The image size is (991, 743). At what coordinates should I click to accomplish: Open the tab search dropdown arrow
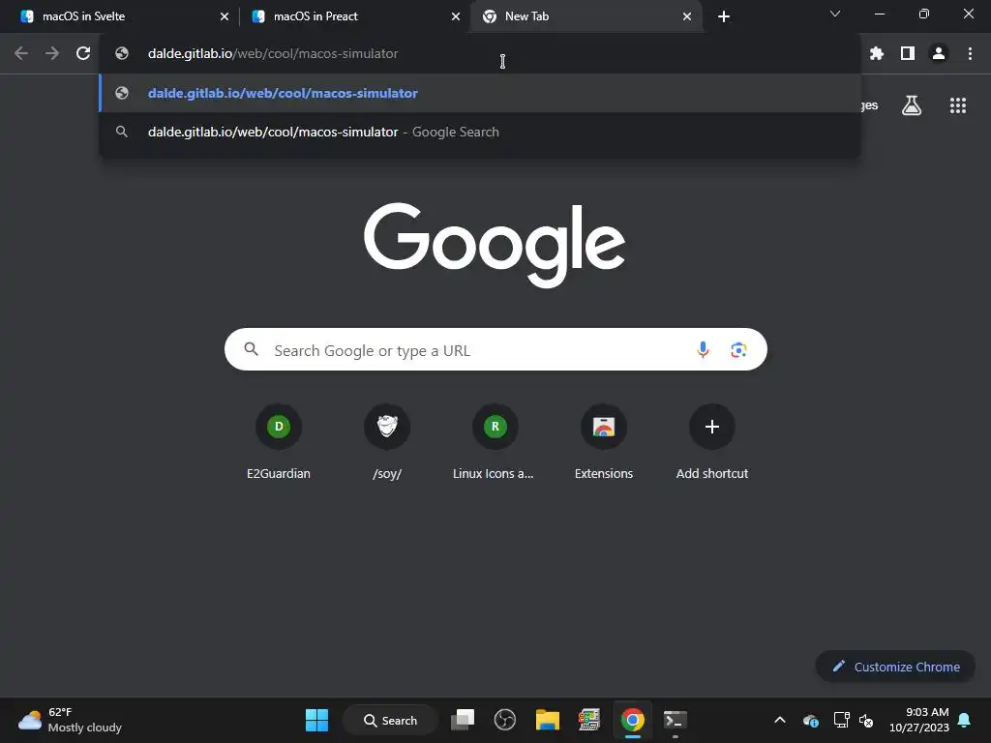tap(835, 14)
